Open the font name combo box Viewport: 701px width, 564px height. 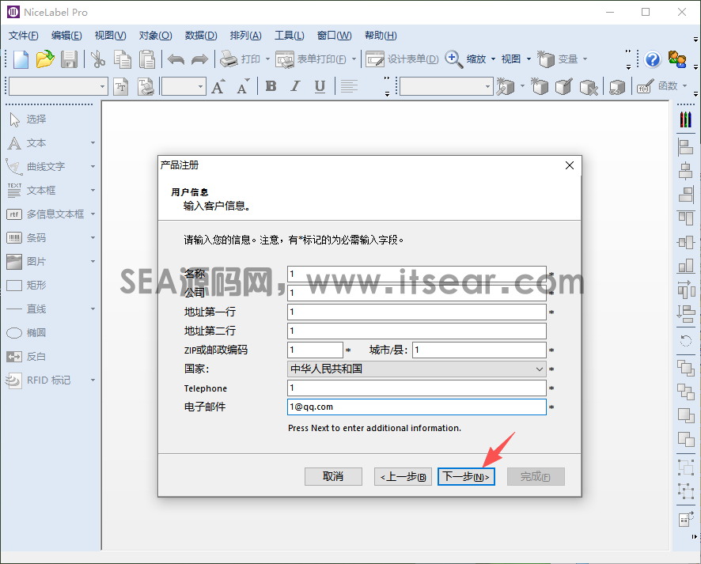click(59, 86)
